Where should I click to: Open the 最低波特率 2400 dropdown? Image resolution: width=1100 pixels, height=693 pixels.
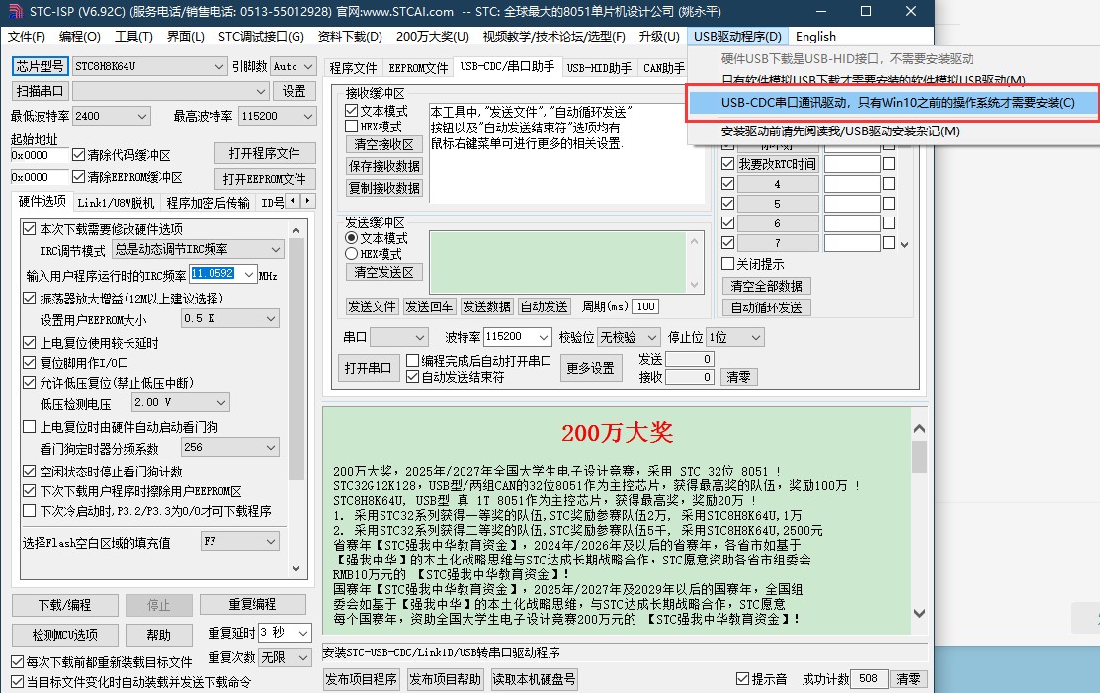(111, 116)
